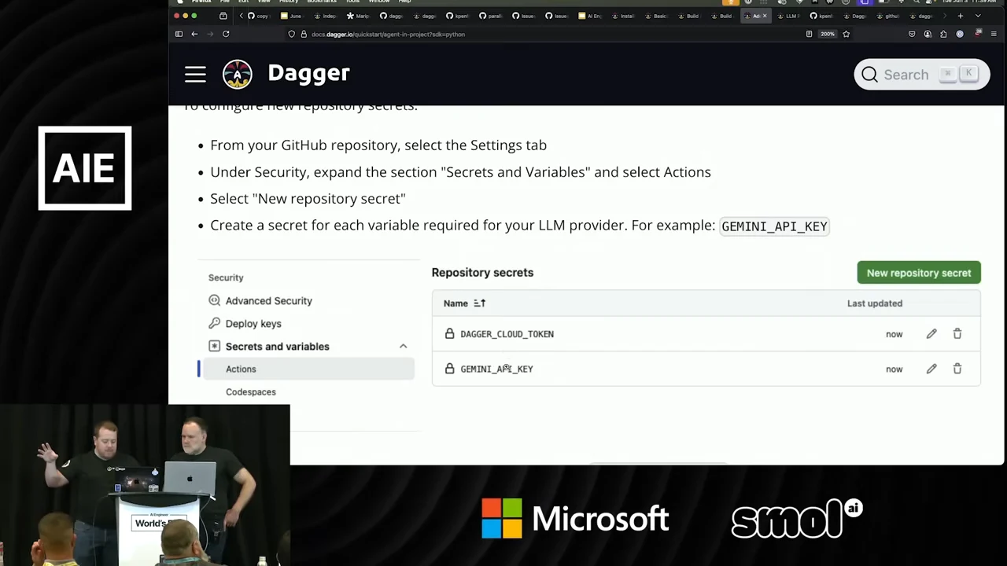
Task: Click the magnifier icon in Search
Action: [869, 75]
